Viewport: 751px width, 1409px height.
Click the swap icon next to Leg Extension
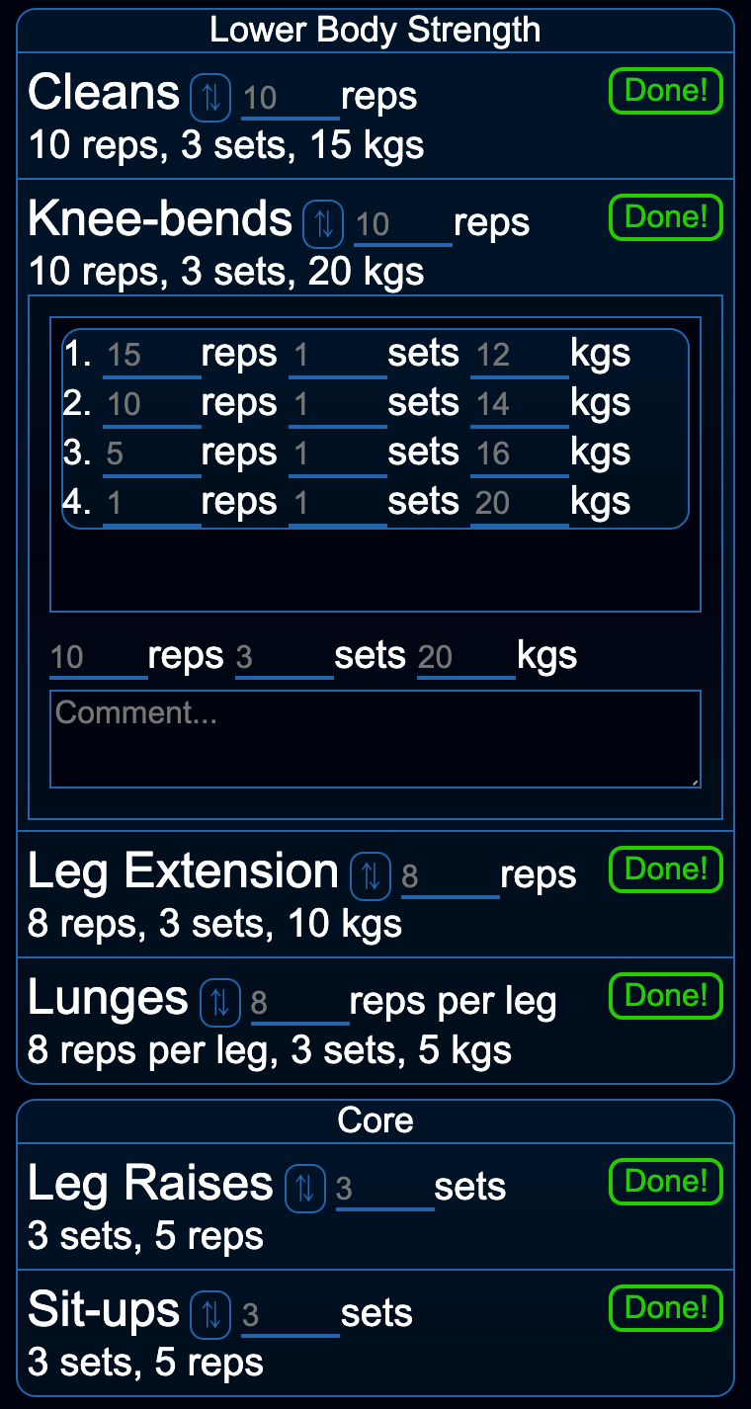371,875
